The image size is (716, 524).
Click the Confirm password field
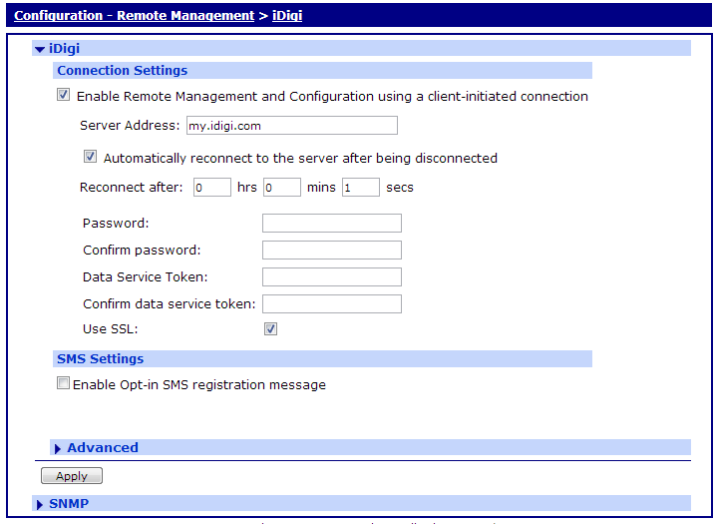pyautogui.click(x=331, y=250)
